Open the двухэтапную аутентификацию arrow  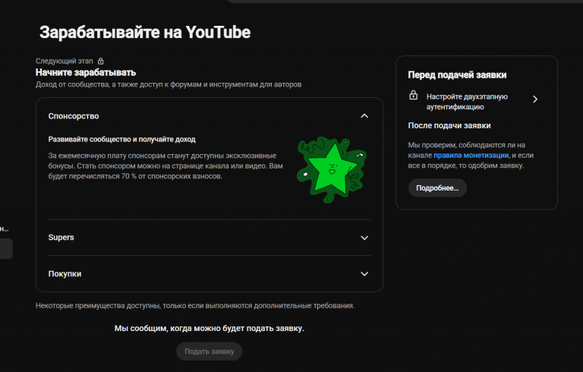pyautogui.click(x=535, y=99)
